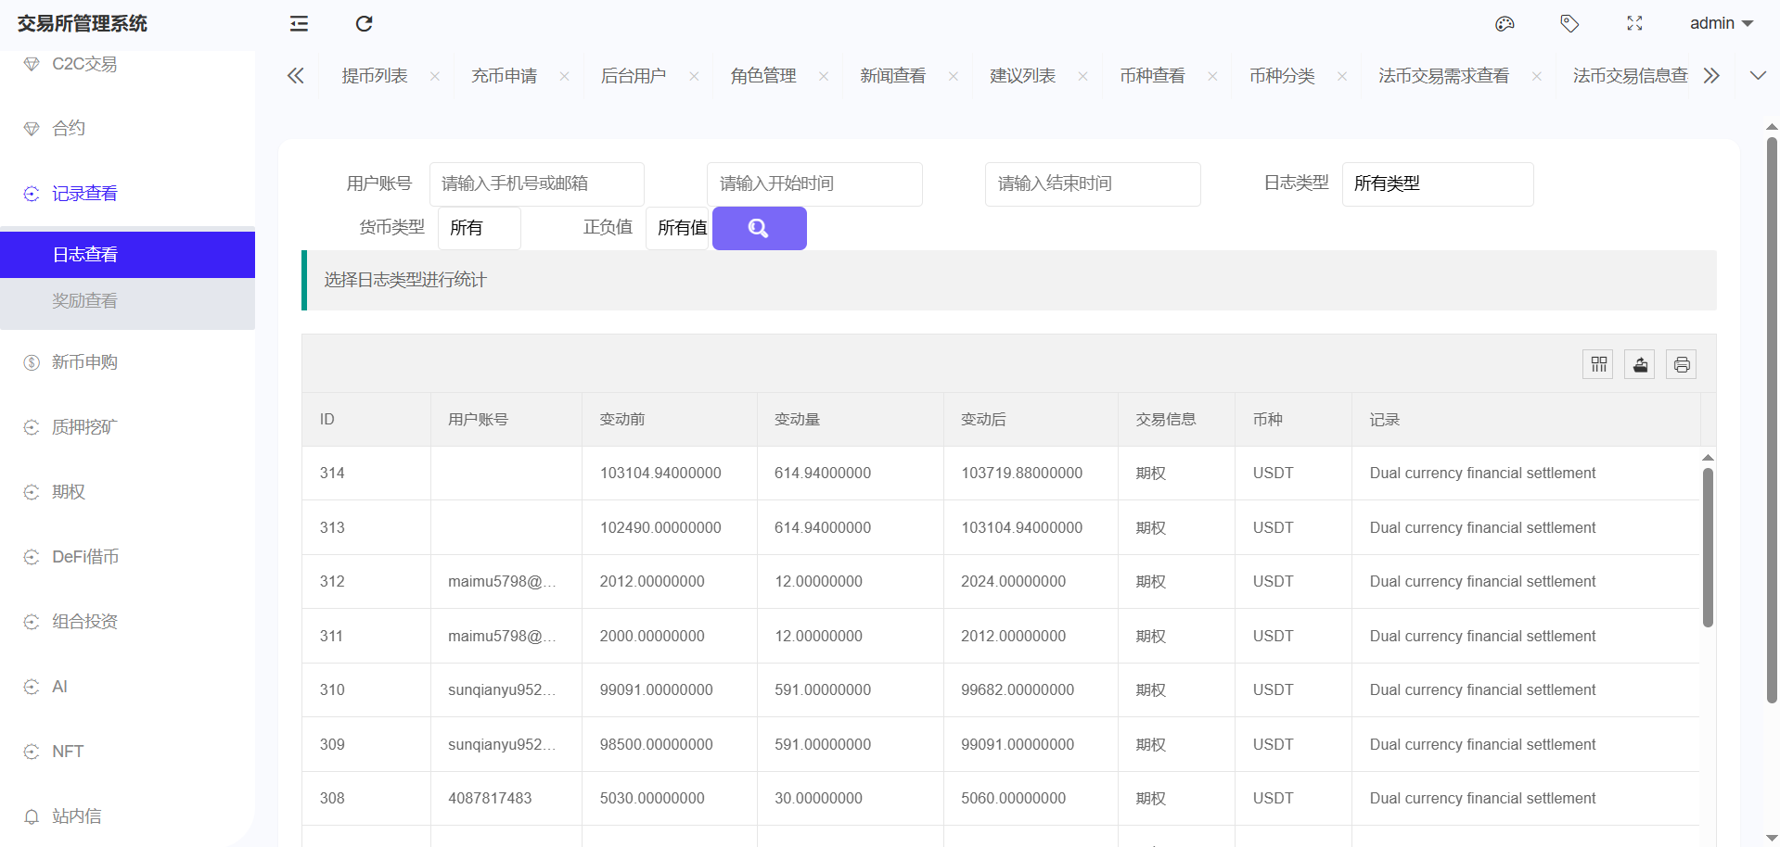Close the 提币列表 tab
The width and height of the screenshot is (1780, 847).
(x=435, y=76)
